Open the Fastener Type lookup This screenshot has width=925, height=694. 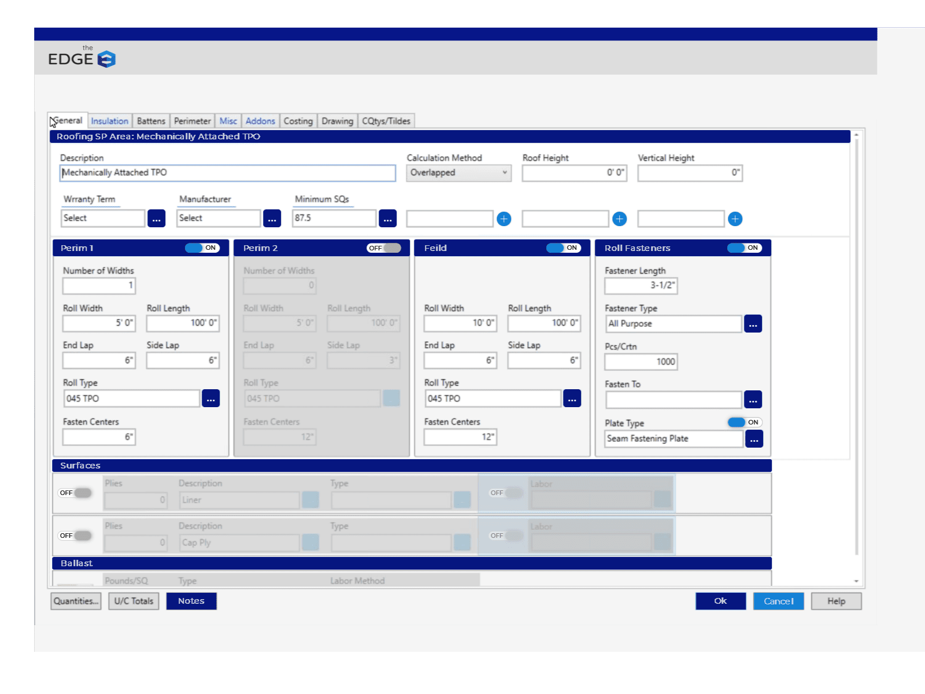point(753,323)
